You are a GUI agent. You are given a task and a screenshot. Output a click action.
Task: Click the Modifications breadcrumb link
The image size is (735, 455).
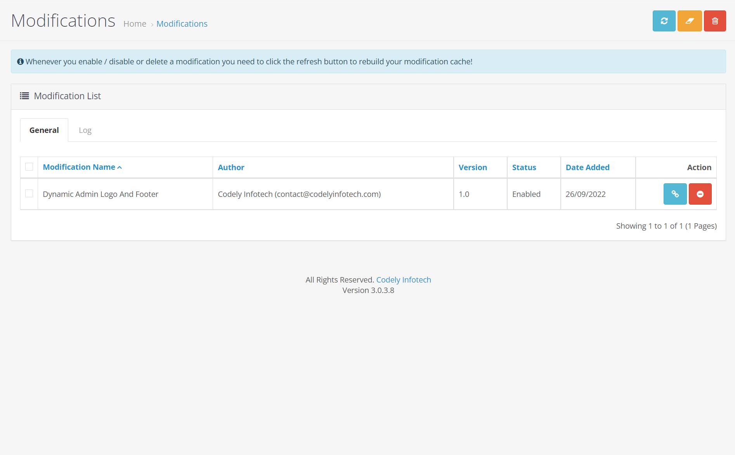click(182, 24)
